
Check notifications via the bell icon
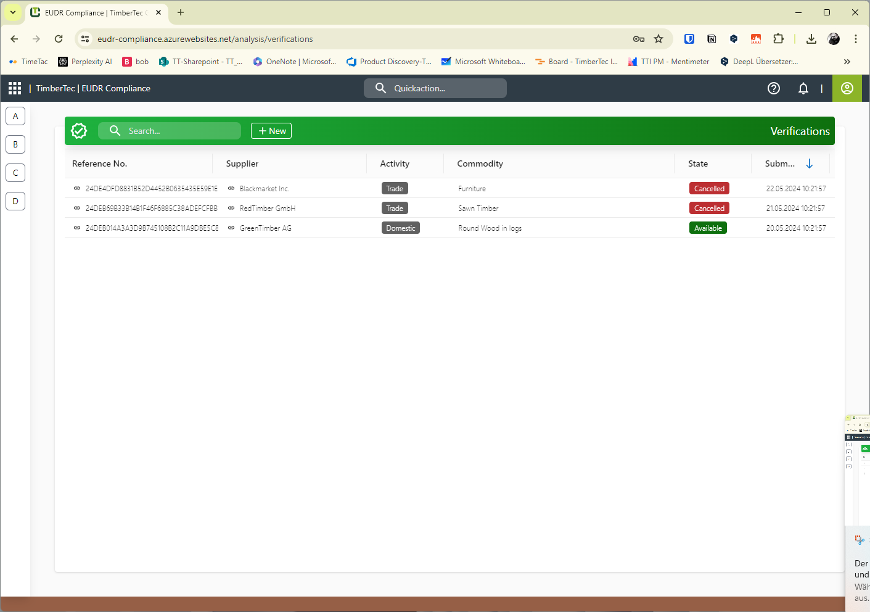tap(803, 88)
